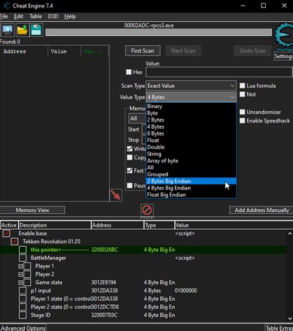Image resolution: width=293 pixels, height=331 pixels.
Task: Pick 4 Bytes Big Endian option
Action: 191,188
